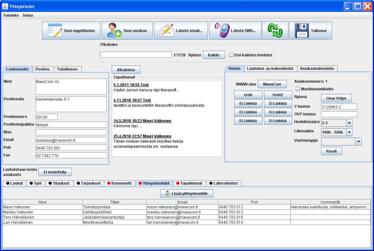Image resolution: width=374 pixels, height=251 pixels.
Task: Click the Postitoimipaikka field Mikkeli
Action: pyautogui.click(x=71, y=124)
